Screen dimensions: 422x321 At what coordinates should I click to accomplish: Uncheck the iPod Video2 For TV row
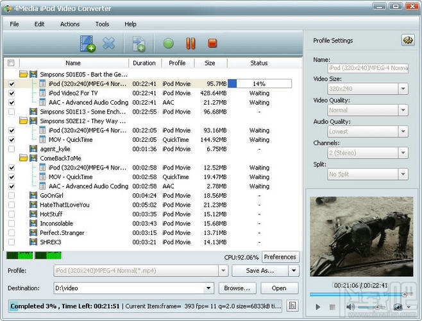11,93
